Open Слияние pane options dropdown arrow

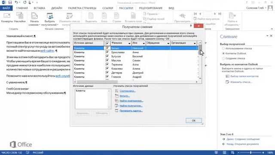[x=267, y=36]
